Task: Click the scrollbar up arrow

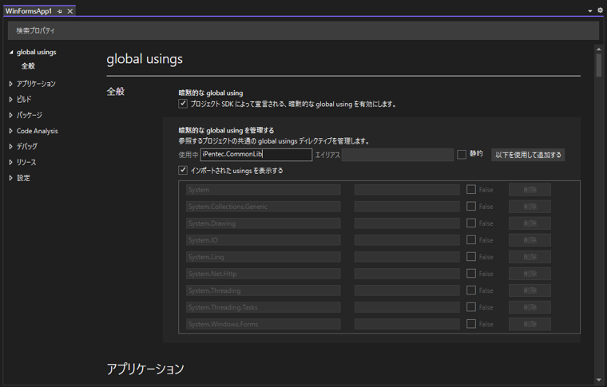Action: 599,49
